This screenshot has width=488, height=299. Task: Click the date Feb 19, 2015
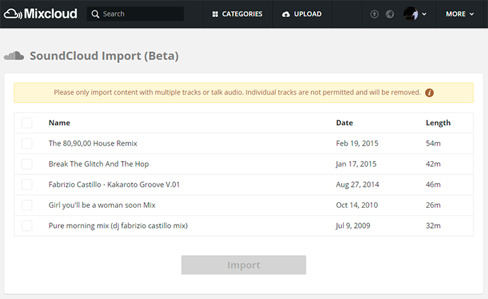point(357,143)
